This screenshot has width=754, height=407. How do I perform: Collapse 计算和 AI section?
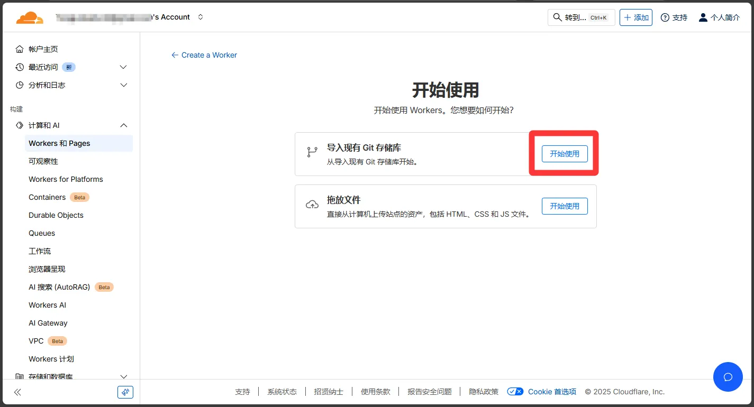pos(123,125)
